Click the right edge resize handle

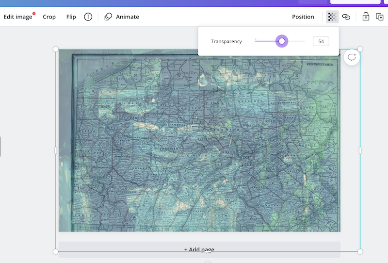click(x=360, y=150)
